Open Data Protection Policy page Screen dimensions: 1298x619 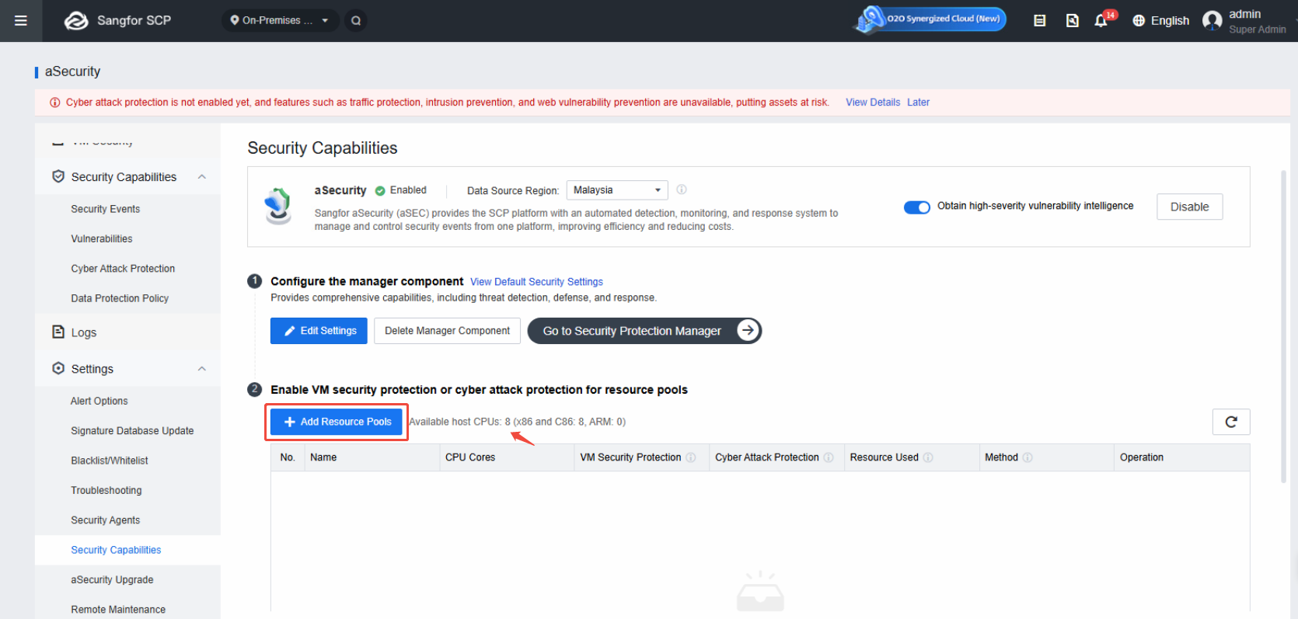(120, 298)
